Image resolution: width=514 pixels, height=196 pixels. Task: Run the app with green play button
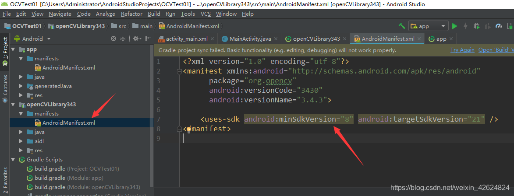pos(454,26)
